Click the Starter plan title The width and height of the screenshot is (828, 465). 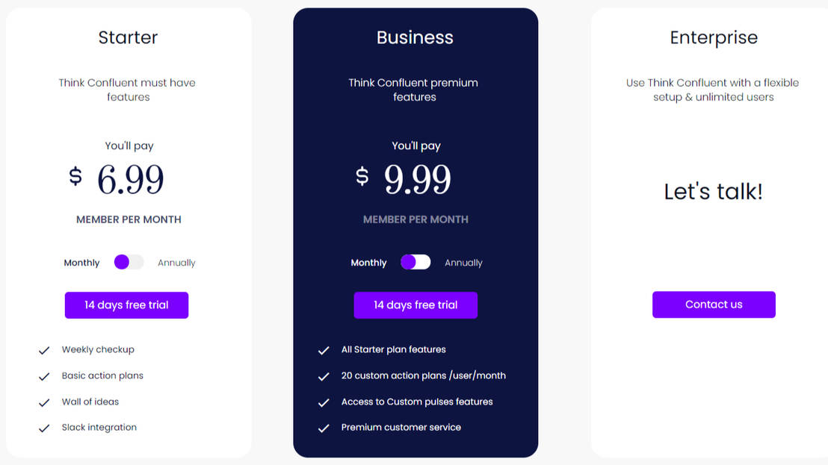pyautogui.click(x=128, y=37)
